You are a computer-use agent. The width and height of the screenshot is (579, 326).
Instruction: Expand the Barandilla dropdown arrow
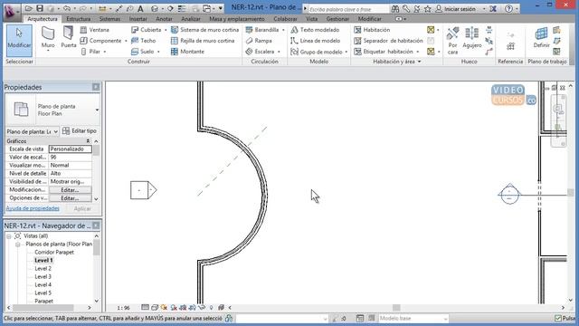point(283,30)
